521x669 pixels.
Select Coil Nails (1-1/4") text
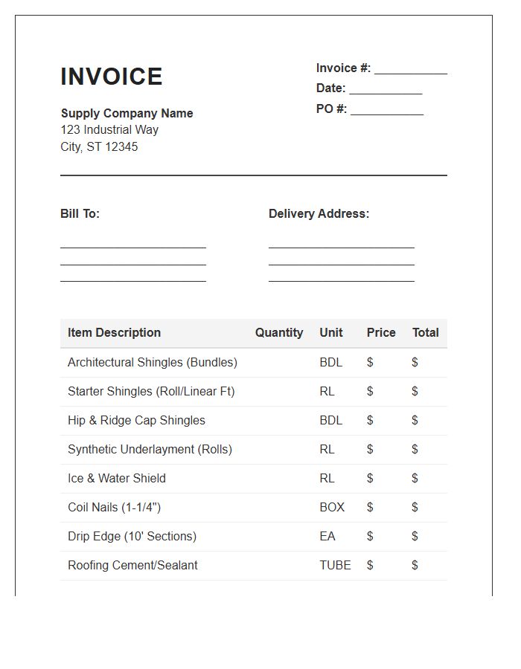coord(114,507)
